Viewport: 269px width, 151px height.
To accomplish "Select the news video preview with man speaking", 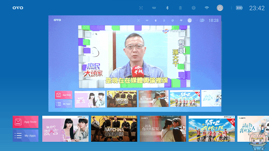I will click(134, 56).
